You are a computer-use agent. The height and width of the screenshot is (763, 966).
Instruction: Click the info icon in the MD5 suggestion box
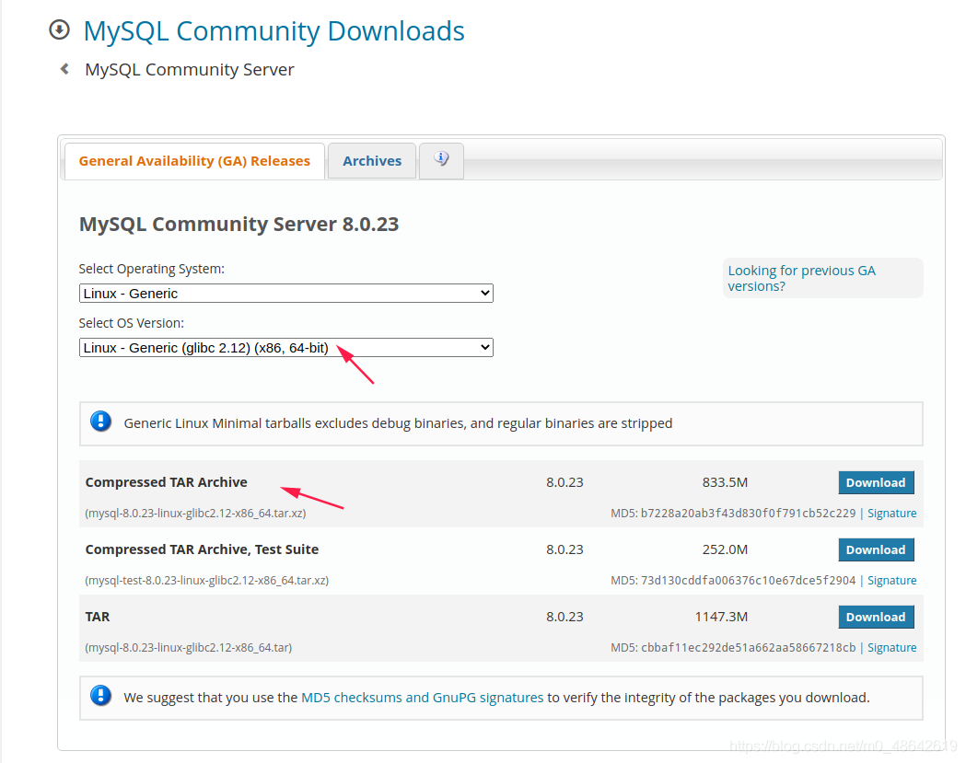point(100,695)
